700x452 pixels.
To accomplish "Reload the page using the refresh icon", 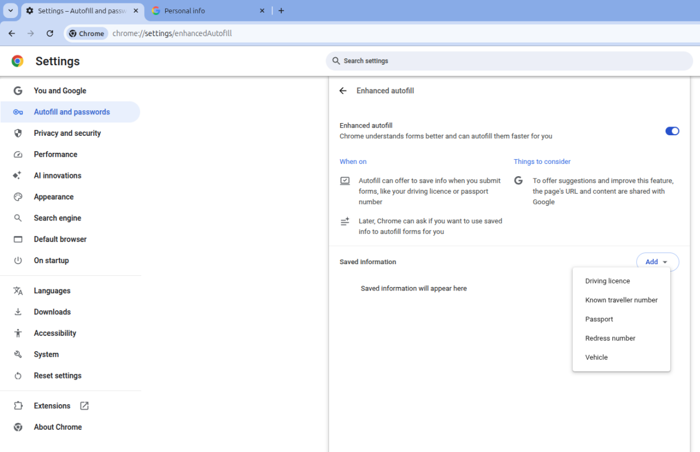I will [x=50, y=34].
